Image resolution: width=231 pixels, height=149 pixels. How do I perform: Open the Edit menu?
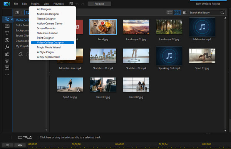[x=24, y=4]
